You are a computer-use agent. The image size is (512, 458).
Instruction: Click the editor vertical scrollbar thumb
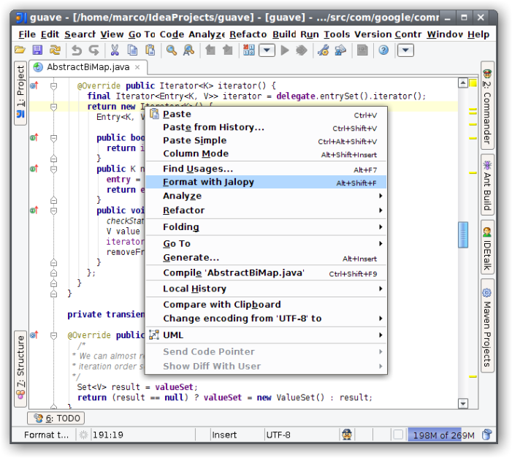pos(463,234)
